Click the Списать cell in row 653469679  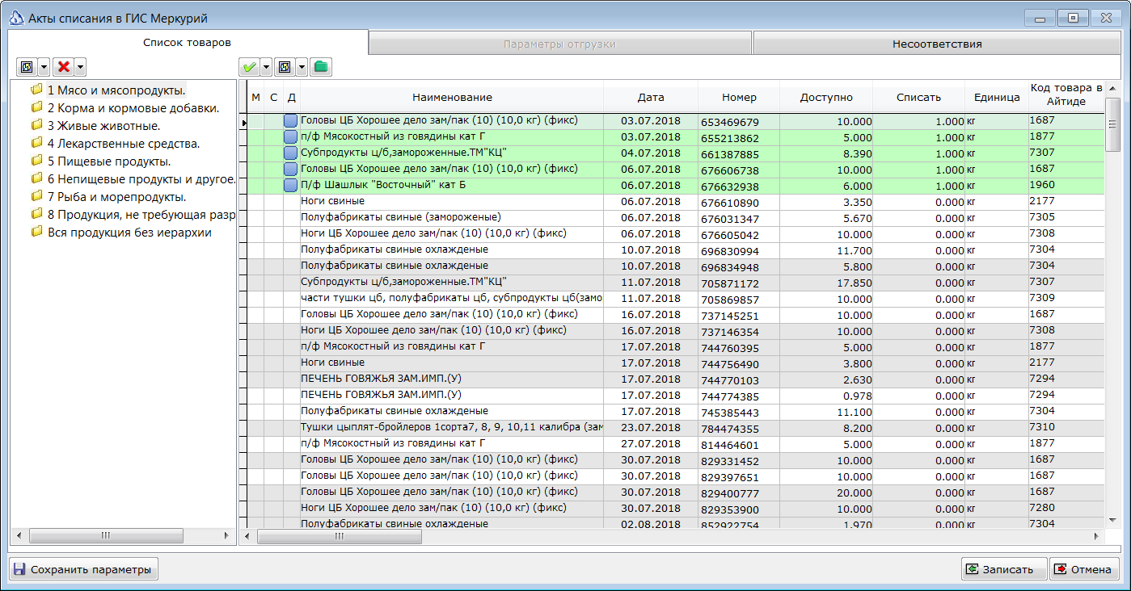point(918,121)
